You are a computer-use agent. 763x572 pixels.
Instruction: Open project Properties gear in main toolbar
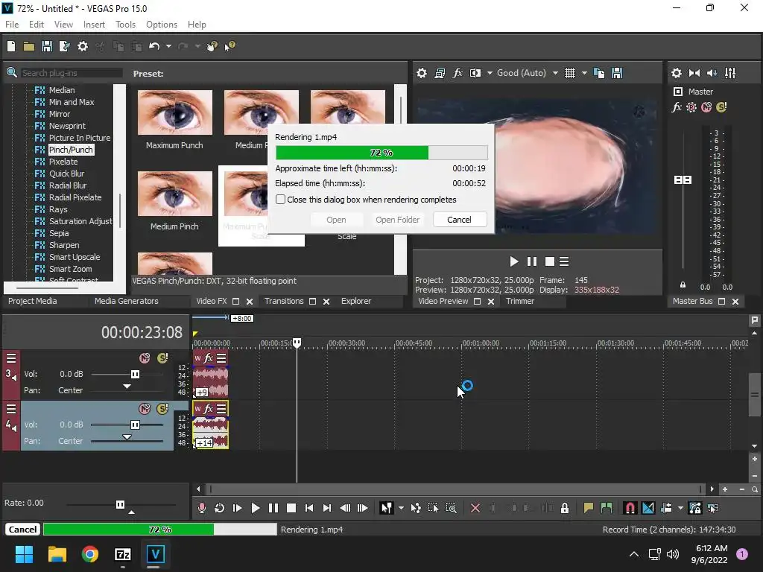click(x=83, y=46)
